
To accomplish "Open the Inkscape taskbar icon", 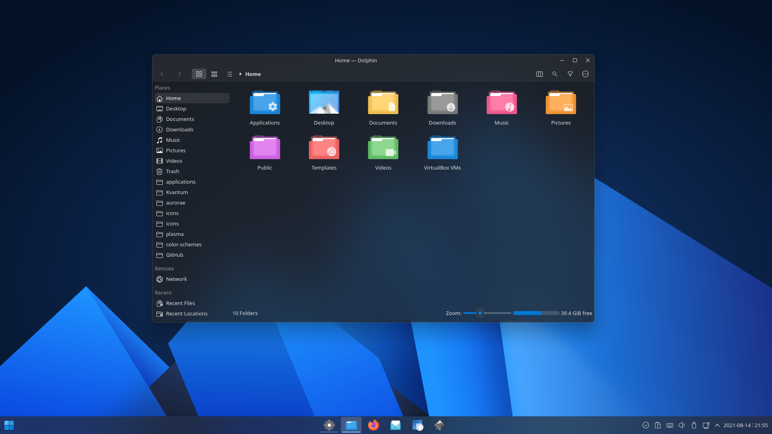I will point(439,425).
